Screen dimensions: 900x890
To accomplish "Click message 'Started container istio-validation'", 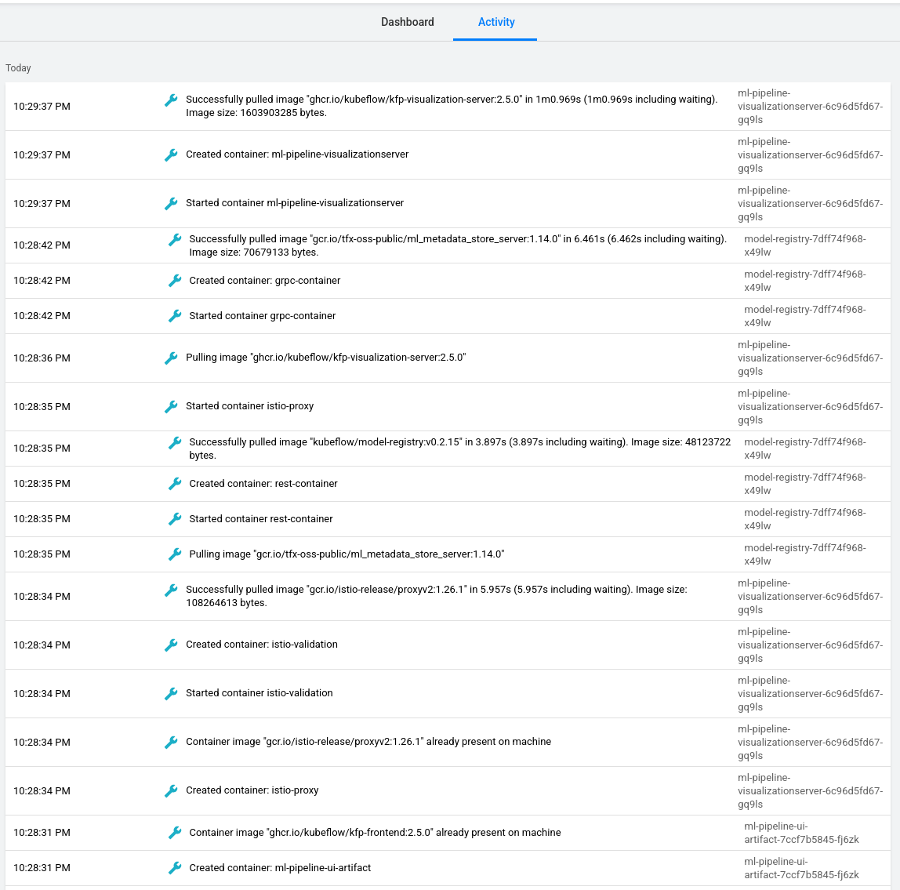I will (259, 693).
